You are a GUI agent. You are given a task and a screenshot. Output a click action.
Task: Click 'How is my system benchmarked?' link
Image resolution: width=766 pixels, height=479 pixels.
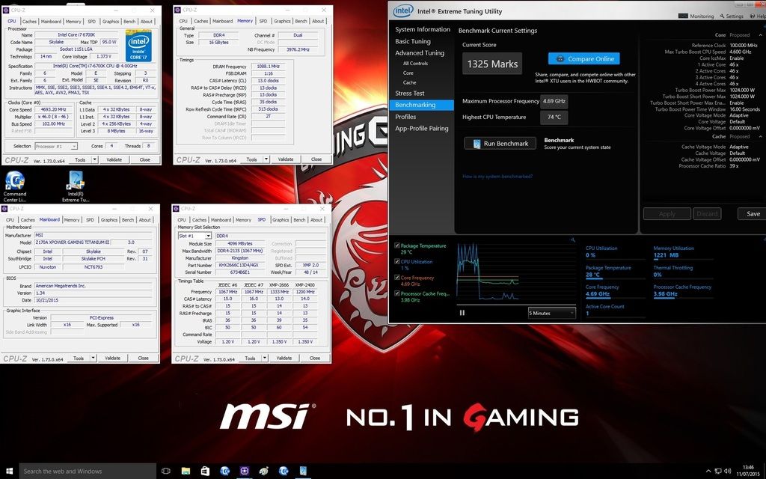tap(497, 177)
